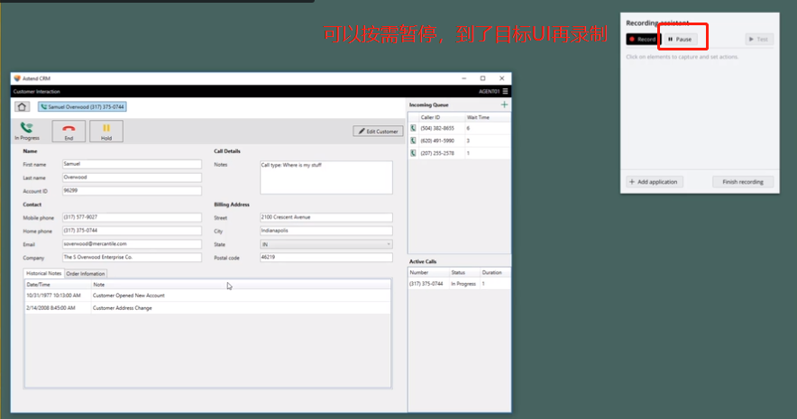The width and height of the screenshot is (797, 419).
Task: Click the Company field
Action: coord(133,258)
